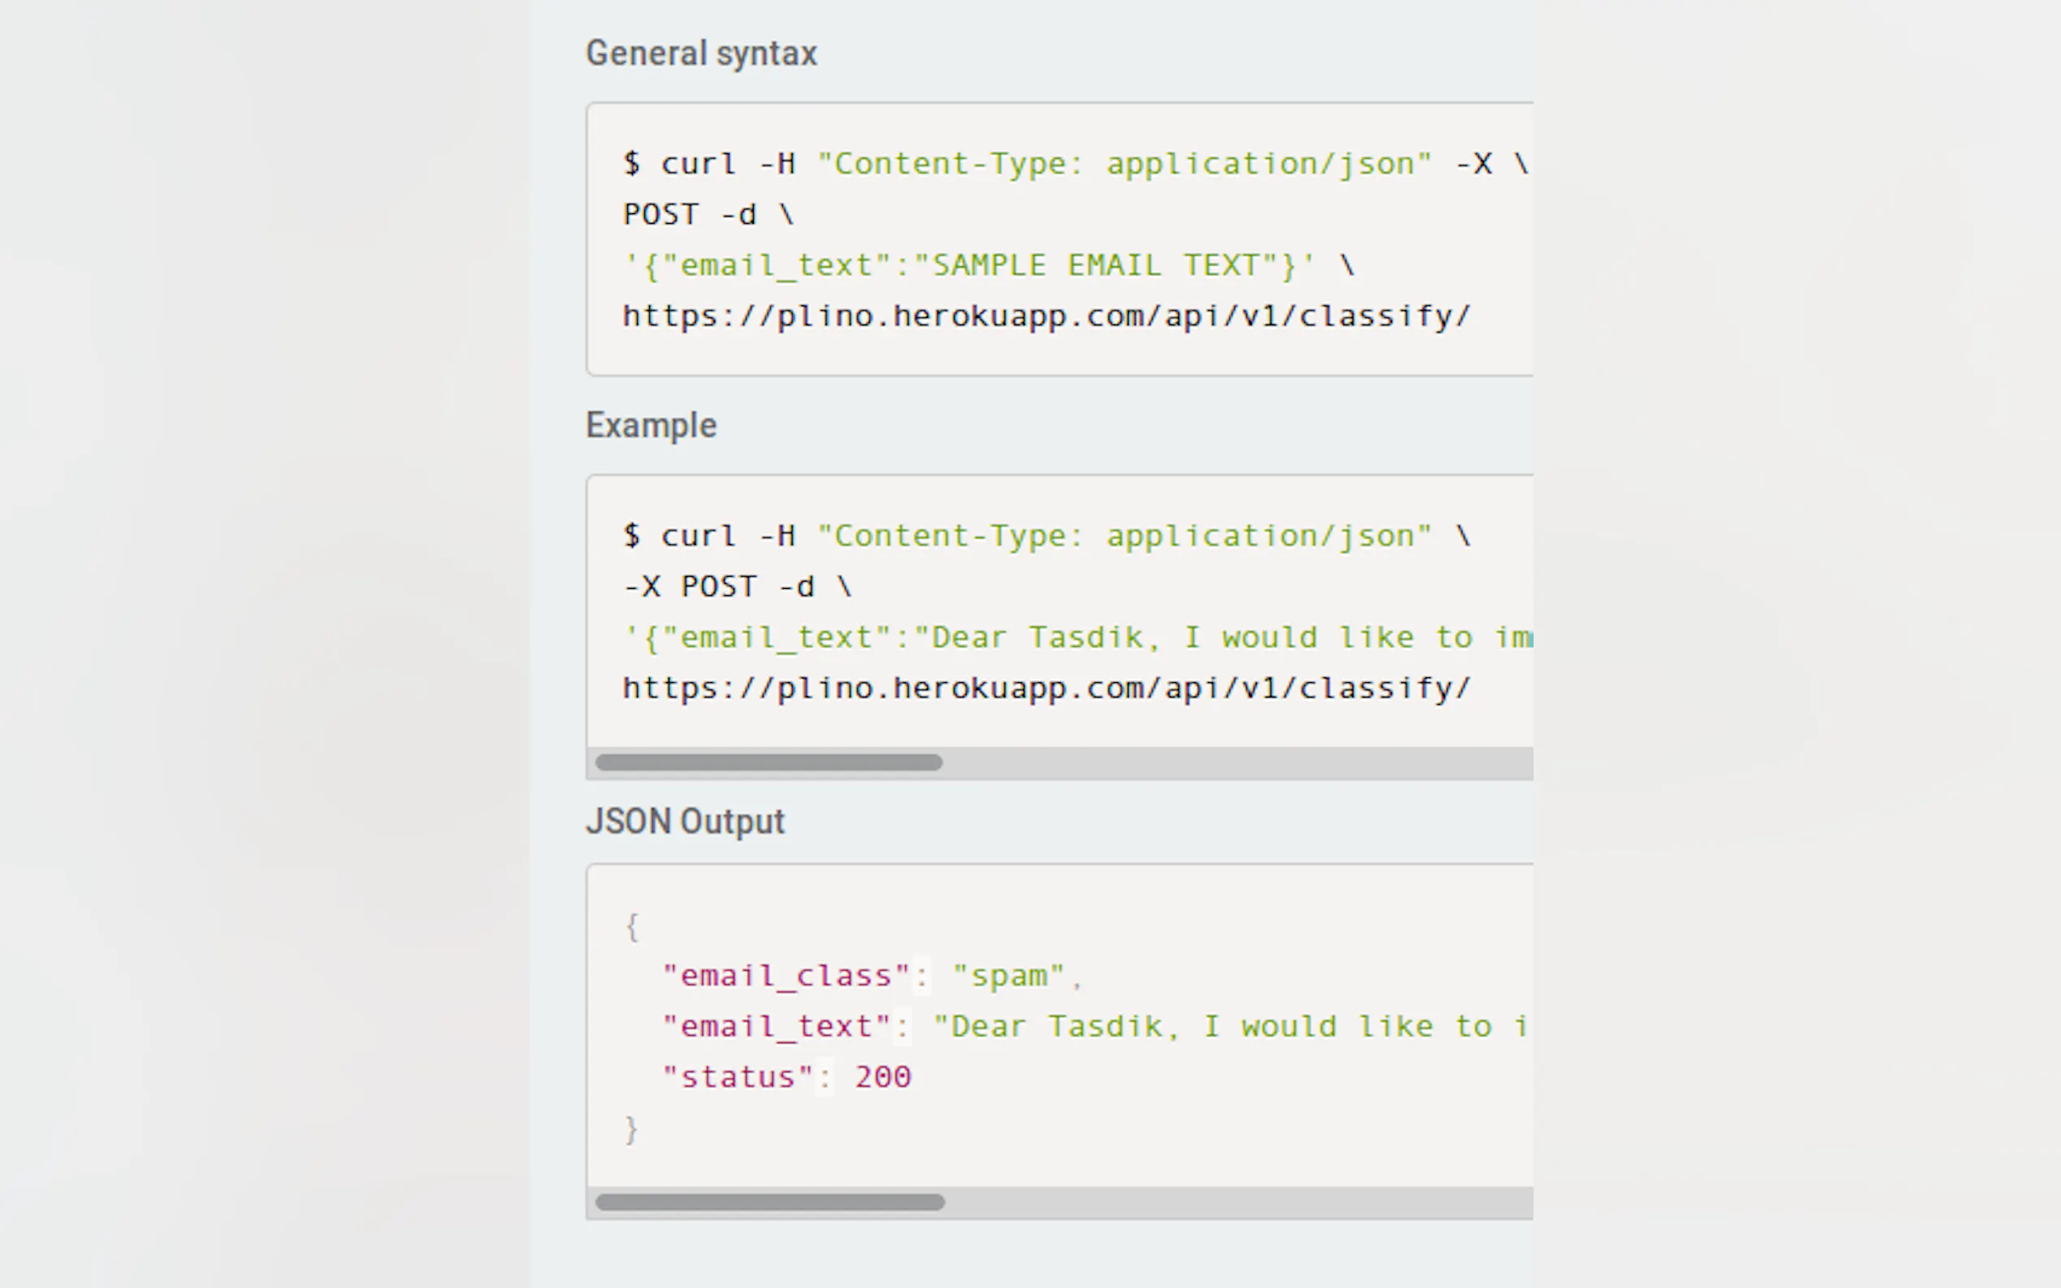Click the JSON Output block's horizontal scrollbar thumb
Screen dimensions: 2061x1288
[769, 1202]
